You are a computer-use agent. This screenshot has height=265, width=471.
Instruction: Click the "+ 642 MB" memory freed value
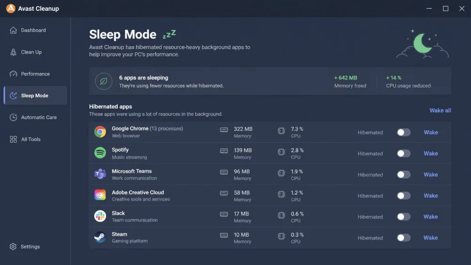[x=346, y=78]
